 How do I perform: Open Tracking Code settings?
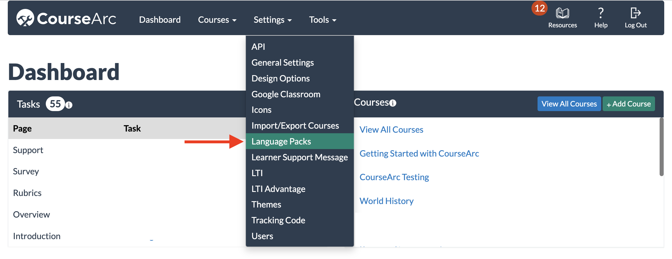300,220
